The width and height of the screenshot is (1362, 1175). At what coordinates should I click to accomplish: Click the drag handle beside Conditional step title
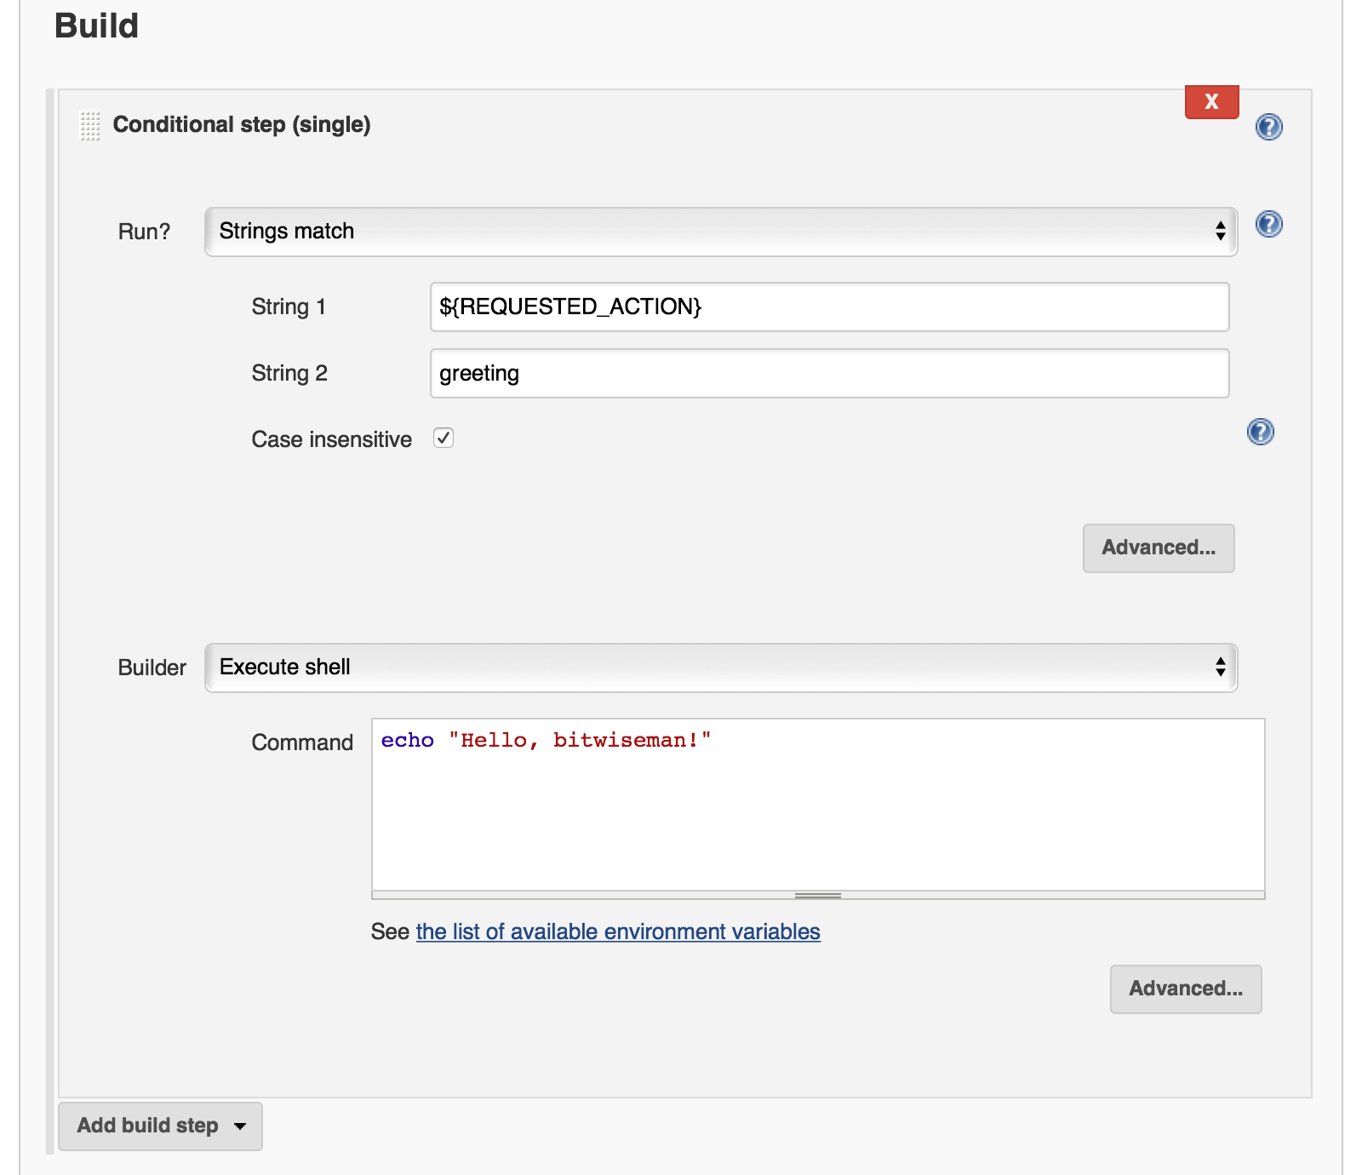(90, 125)
